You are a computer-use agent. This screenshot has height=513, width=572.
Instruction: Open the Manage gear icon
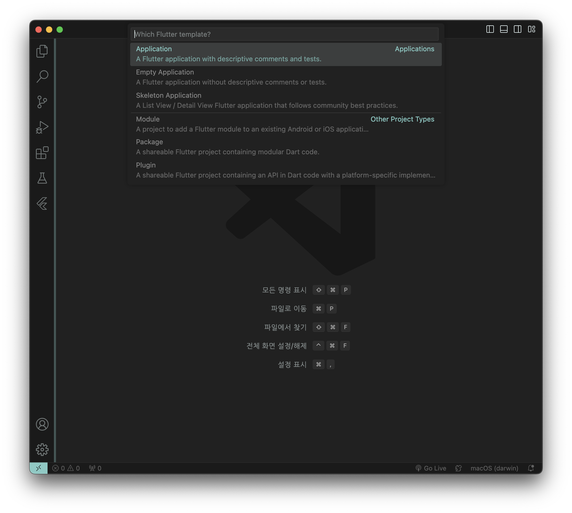tap(42, 450)
